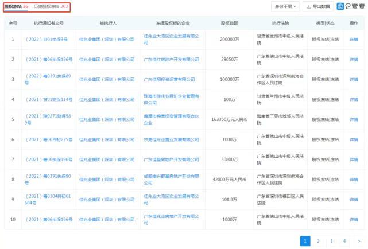Click the 28050万 amount cell
Viewport: 368px width, 249px height.
coord(229,60)
